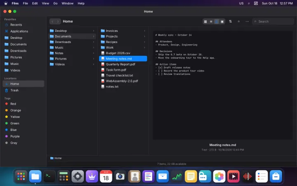
Task: Open Pictures in sidebar Favorites
Action: coord(23,57)
